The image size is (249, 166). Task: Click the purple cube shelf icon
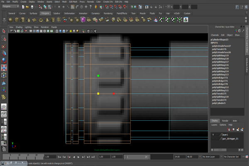83,20
